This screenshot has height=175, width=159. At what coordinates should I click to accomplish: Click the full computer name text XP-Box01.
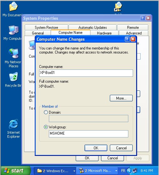point(47,86)
